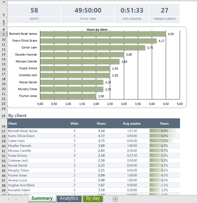This screenshot has height=203, width=197.
Task: Select the Evans Olivia Grace chart bar
Action: [98, 41]
